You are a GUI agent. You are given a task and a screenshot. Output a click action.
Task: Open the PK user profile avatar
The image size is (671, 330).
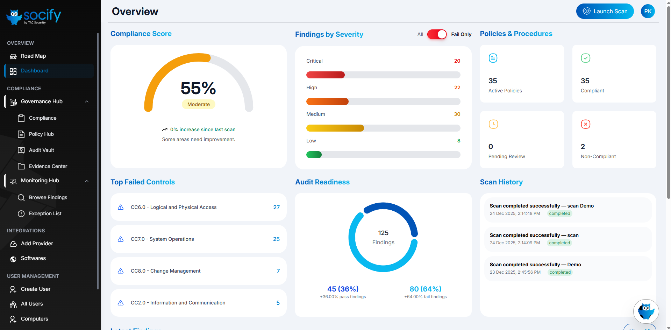[x=648, y=11]
